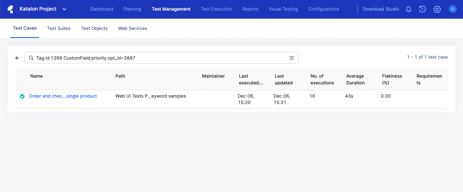Screen dimensions: 463x192
Task: Open the user avatar menu
Action: coord(453,9)
